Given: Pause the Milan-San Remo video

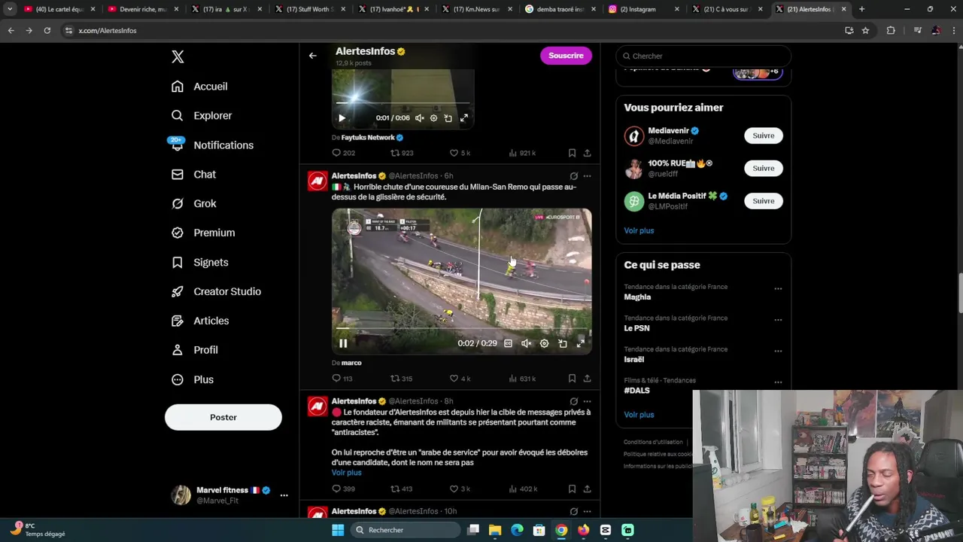Looking at the screenshot, I should point(343,343).
